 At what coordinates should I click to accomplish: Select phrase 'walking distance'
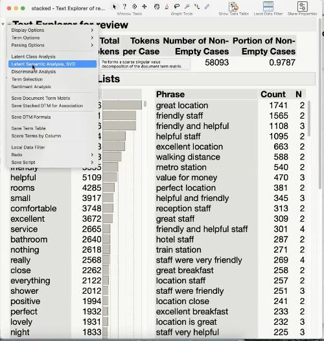(188, 157)
